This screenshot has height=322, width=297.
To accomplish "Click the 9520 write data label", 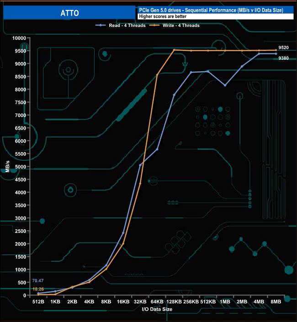I will [x=284, y=47].
